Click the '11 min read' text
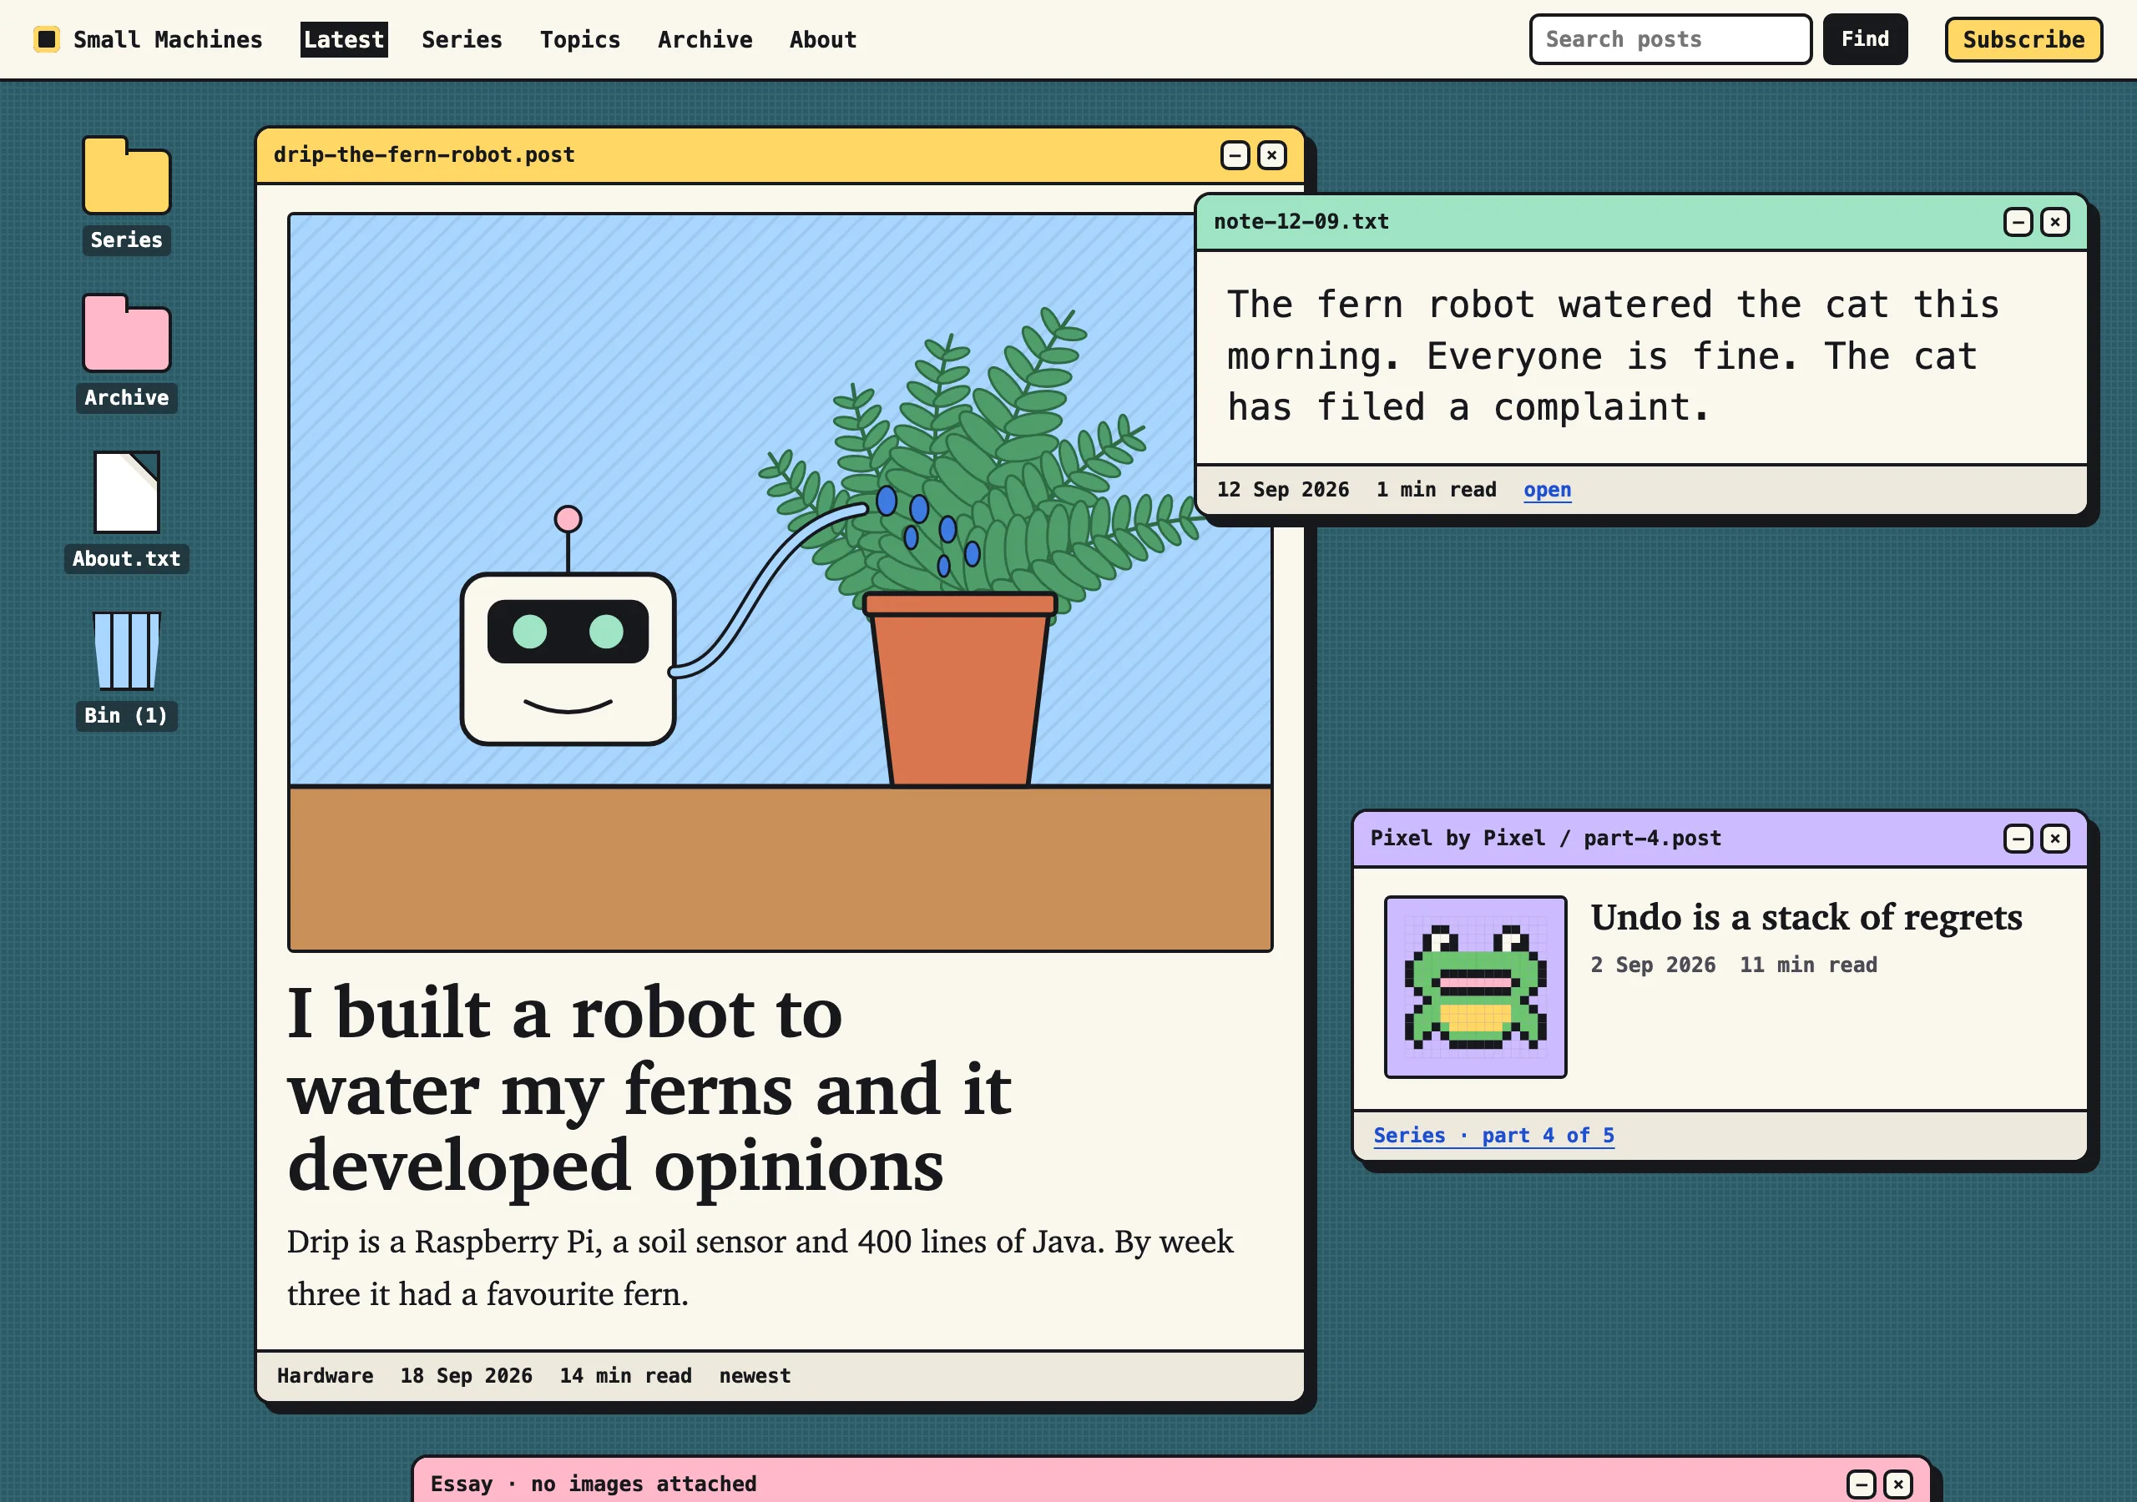Screen dimensions: 2137x1502 pos(1808,965)
